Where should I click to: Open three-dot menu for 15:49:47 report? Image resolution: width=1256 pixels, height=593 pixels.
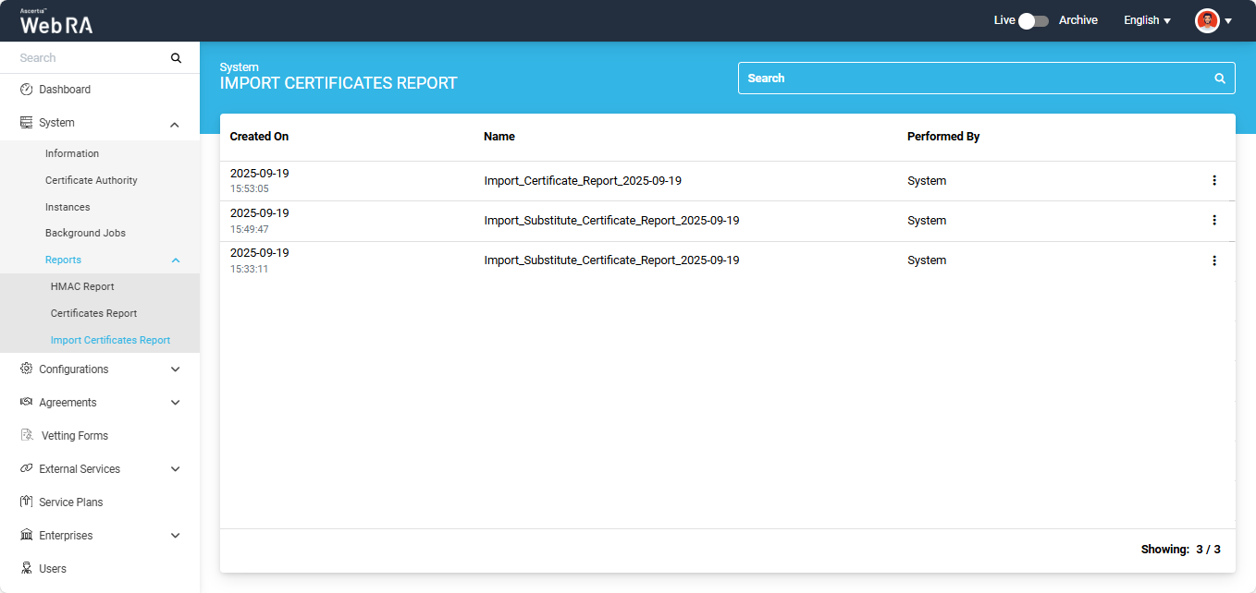[x=1213, y=221]
